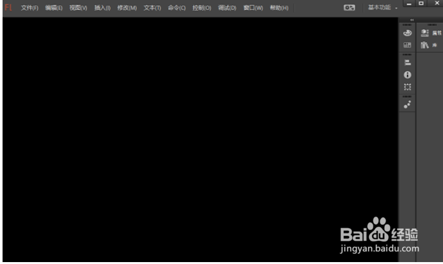Viewport: 443px width, 264px height.
Task: Close the Flash window
Action: (437, 3)
